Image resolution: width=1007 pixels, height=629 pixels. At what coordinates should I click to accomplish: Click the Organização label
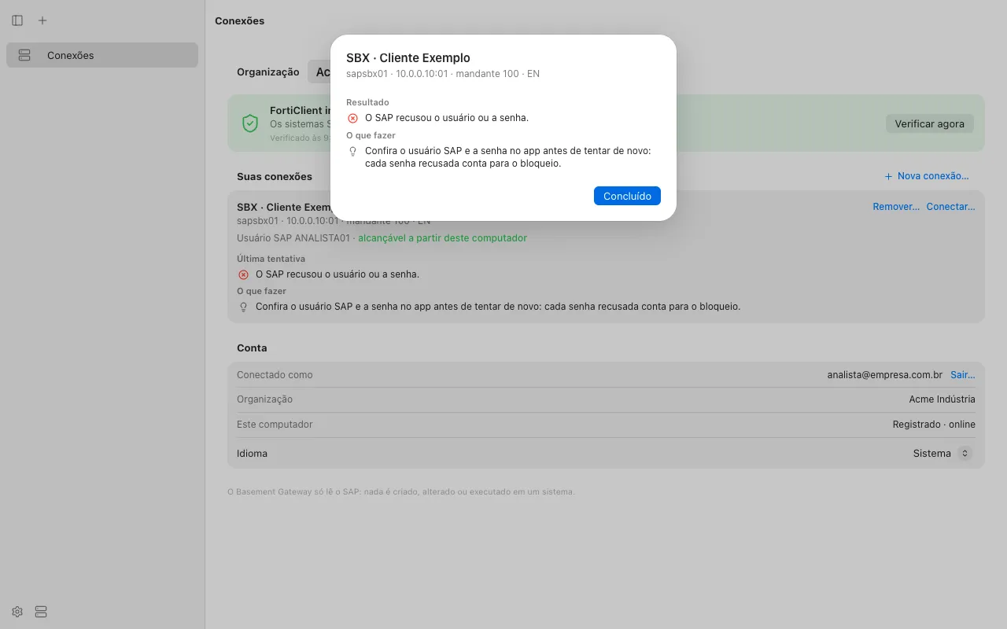pos(268,72)
